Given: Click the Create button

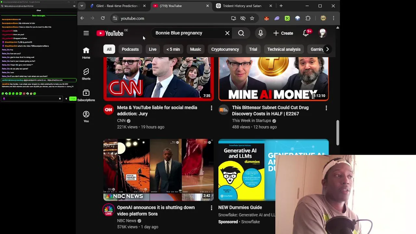Looking at the screenshot, I should pos(283,33).
